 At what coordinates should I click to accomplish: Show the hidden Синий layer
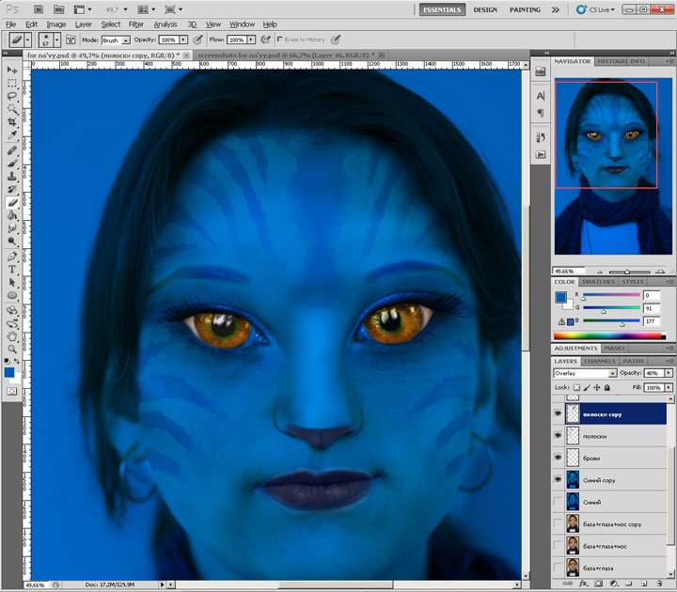[559, 502]
